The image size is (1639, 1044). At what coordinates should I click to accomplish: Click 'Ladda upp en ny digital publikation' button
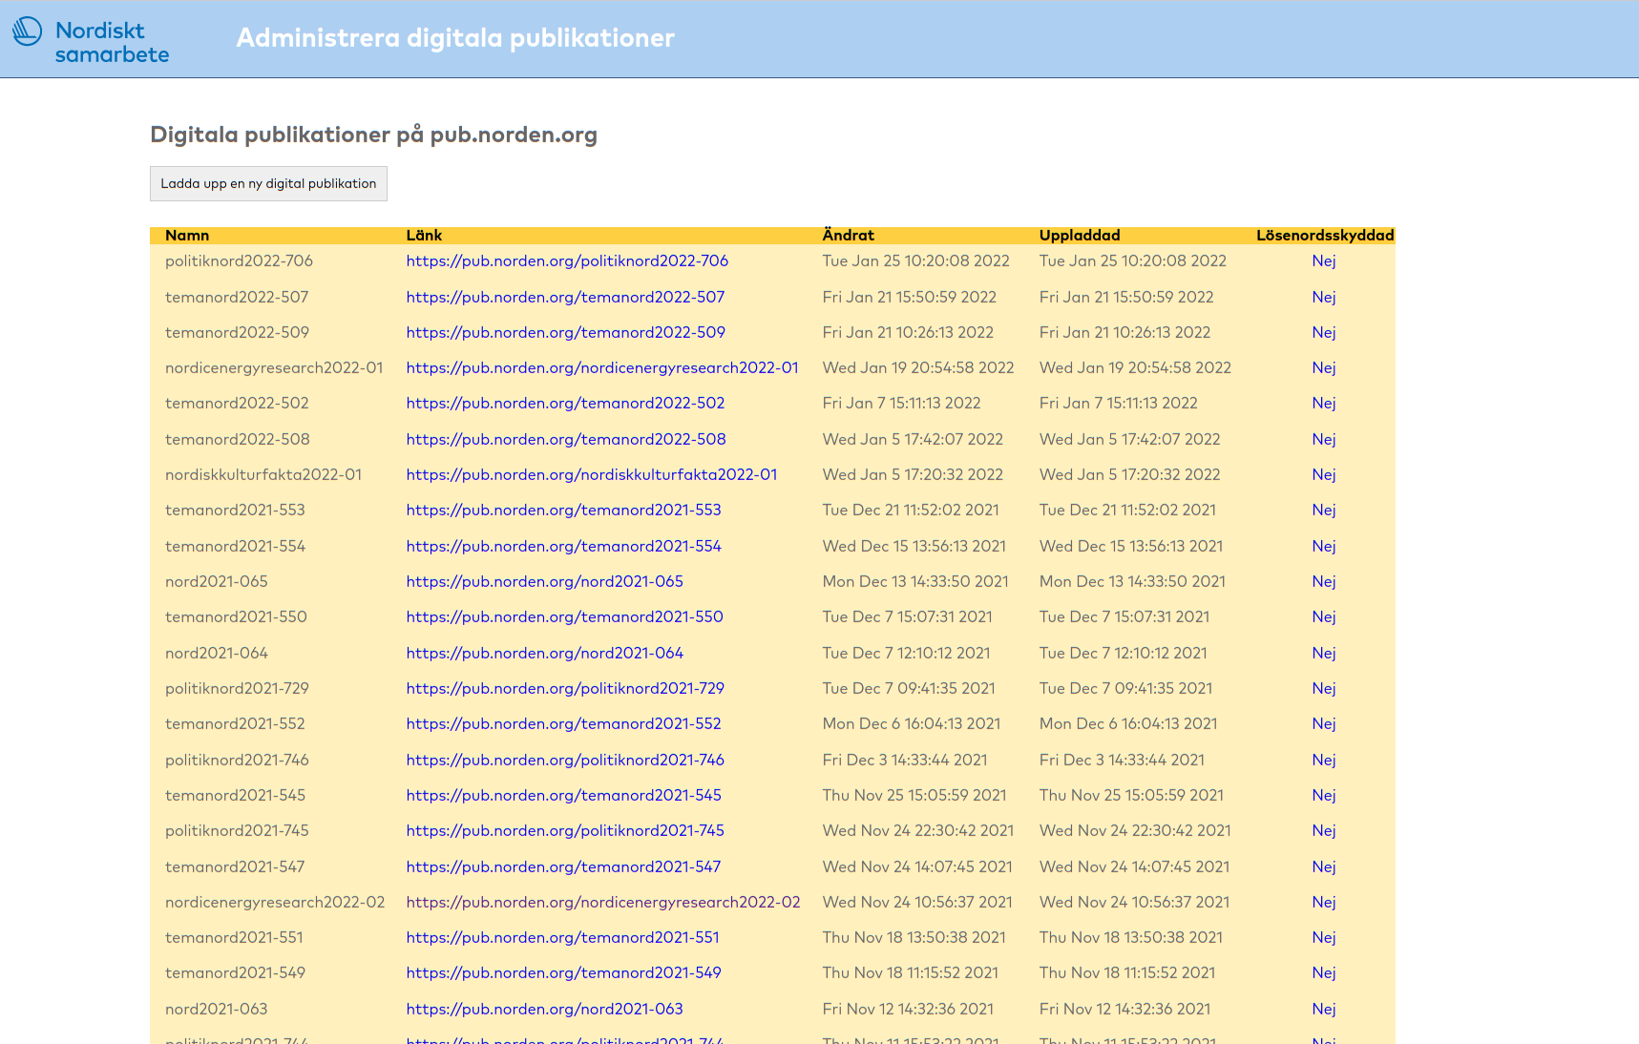268,184
